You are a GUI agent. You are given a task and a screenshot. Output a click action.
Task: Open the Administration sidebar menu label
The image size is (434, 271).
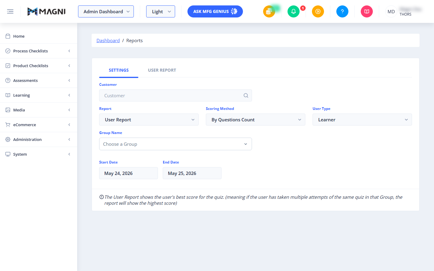pyautogui.click(x=27, y=139)
